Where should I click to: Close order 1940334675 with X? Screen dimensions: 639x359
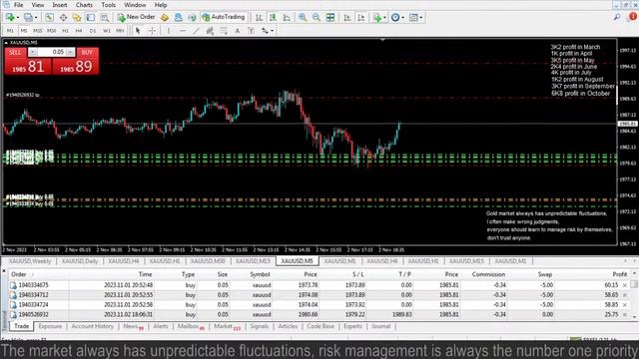pos(625,285)
